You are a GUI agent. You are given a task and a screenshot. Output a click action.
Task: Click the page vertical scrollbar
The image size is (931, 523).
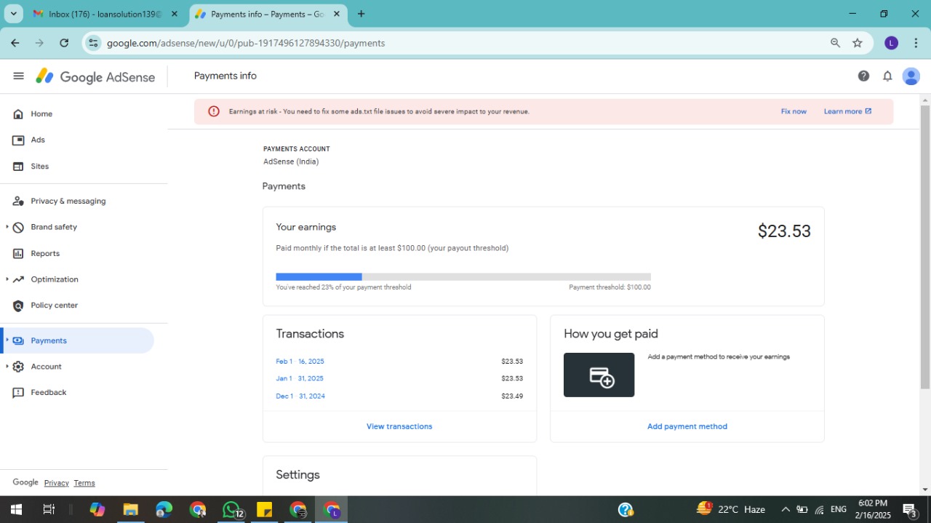(x=925, y=247)
